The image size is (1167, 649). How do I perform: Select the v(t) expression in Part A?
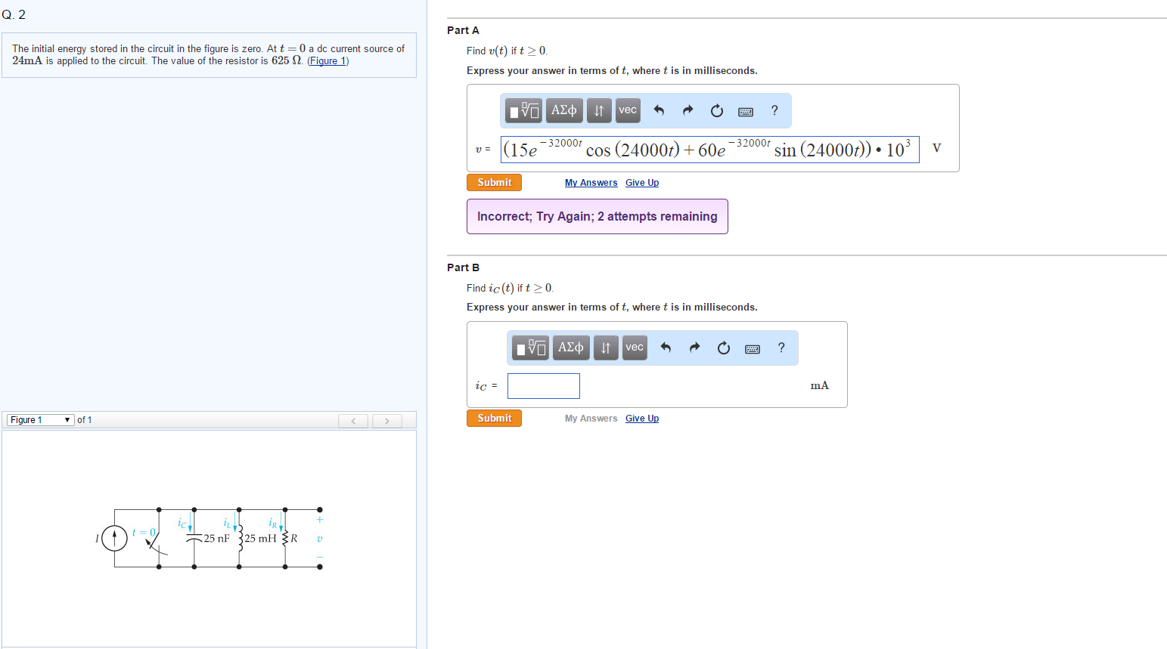709,149
